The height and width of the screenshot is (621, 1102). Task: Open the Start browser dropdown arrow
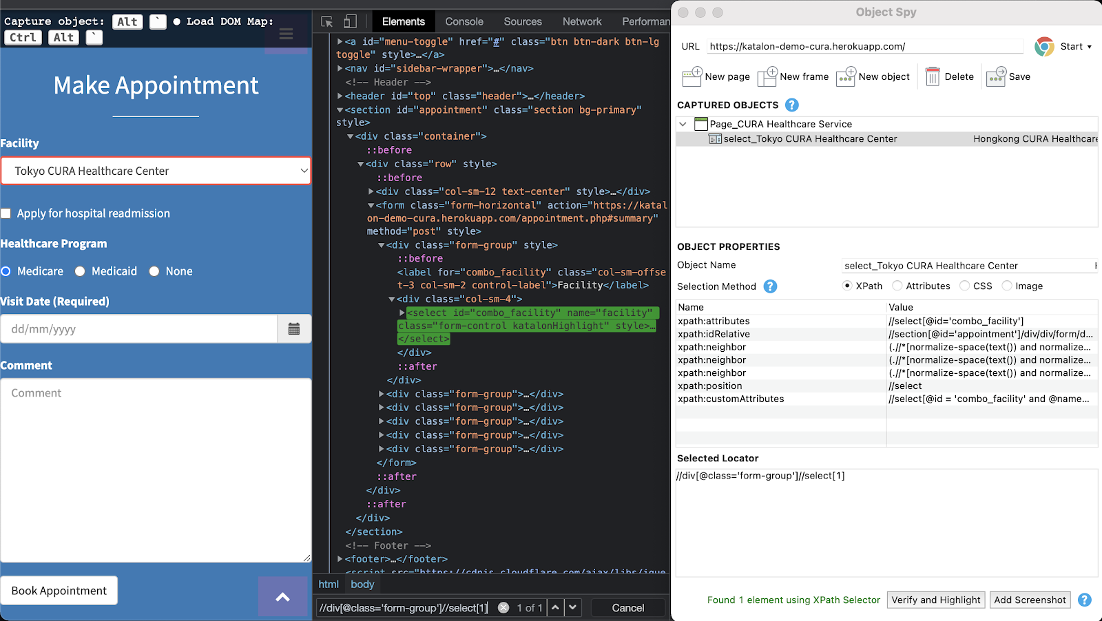point(1090,47)
